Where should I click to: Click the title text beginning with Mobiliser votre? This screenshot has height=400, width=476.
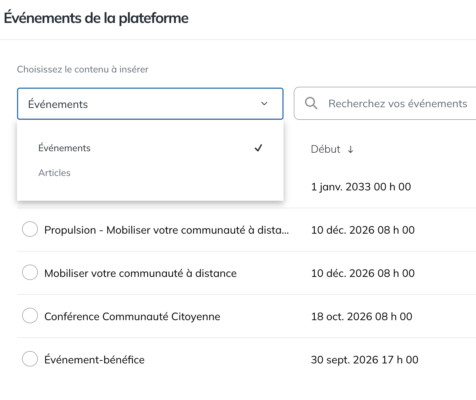pyautogui.click(x=140, y=273)
